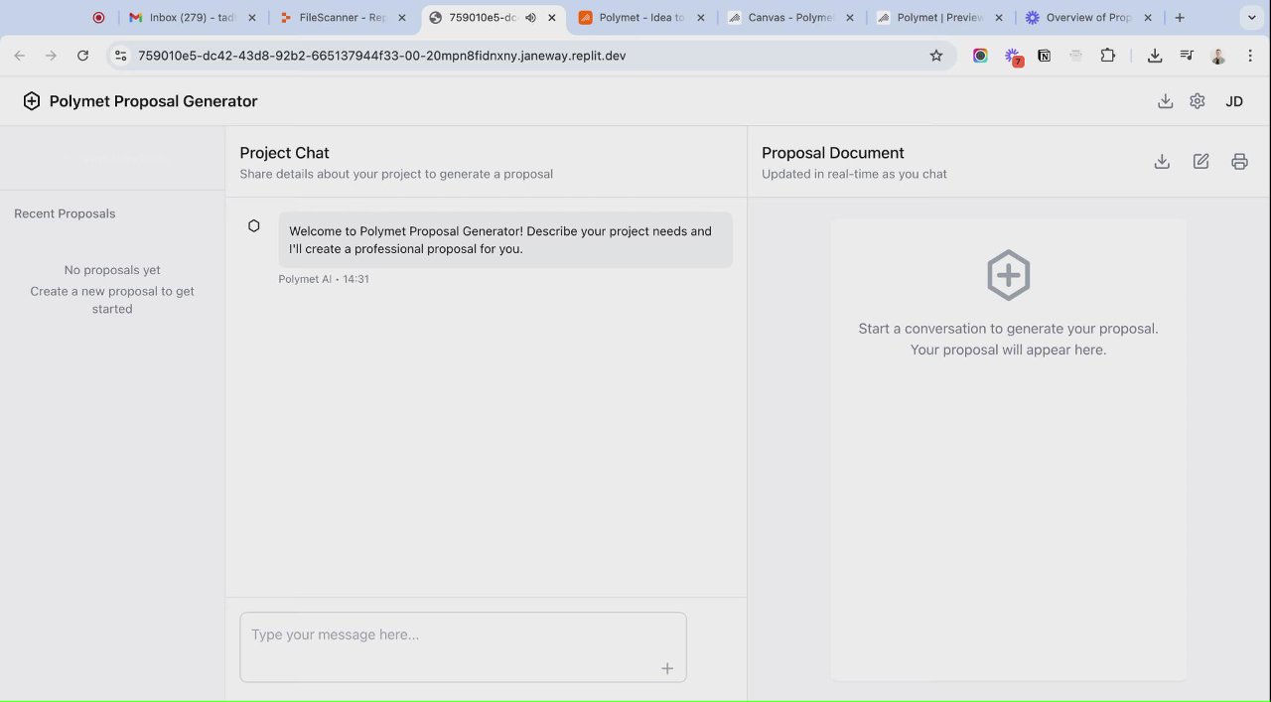
Task: Close the Polymet | Preview tab
Action: (999, 18)
